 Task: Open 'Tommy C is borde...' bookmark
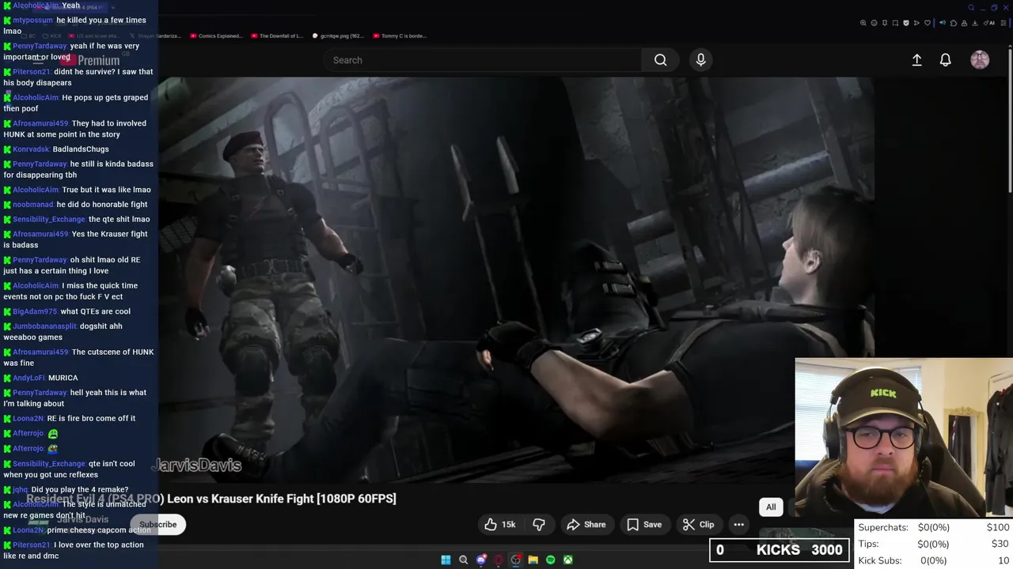point(399,36)
